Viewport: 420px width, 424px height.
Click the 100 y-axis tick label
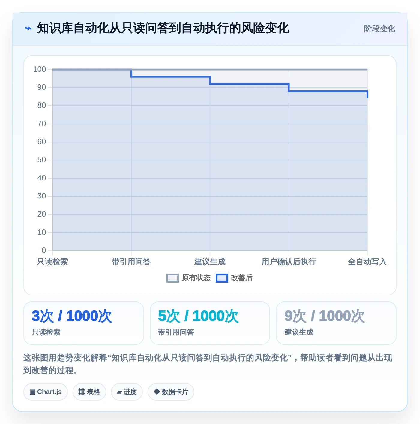coord(39,69)
